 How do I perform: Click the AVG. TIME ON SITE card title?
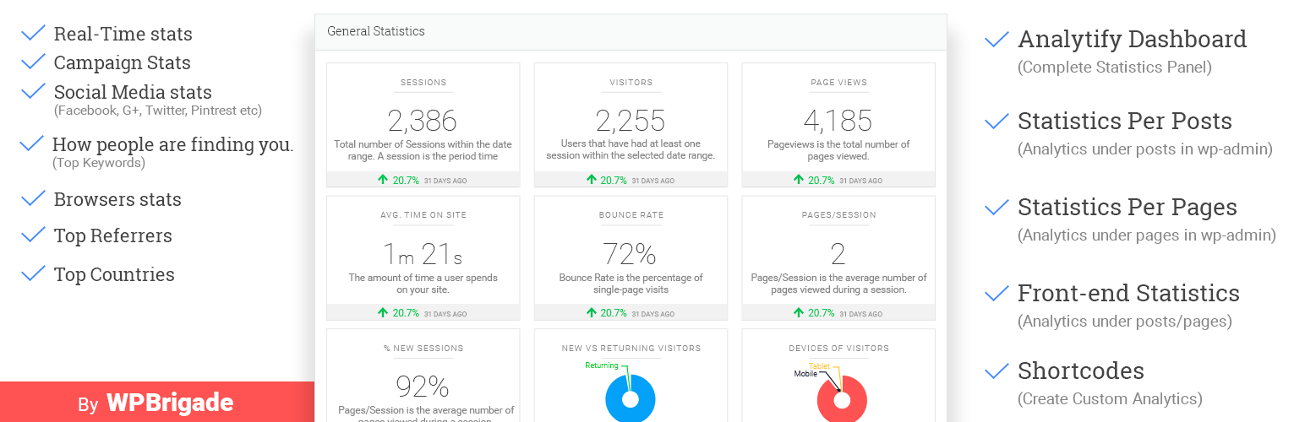coord(423,215)
